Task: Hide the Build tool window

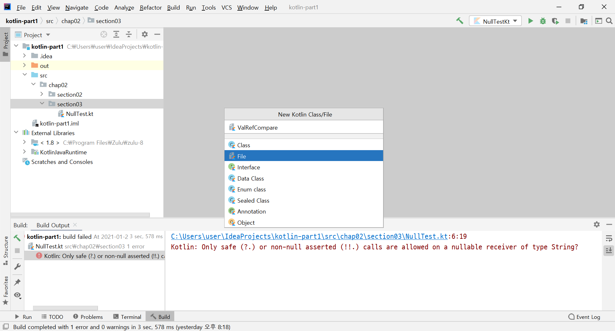Action: 609,224
